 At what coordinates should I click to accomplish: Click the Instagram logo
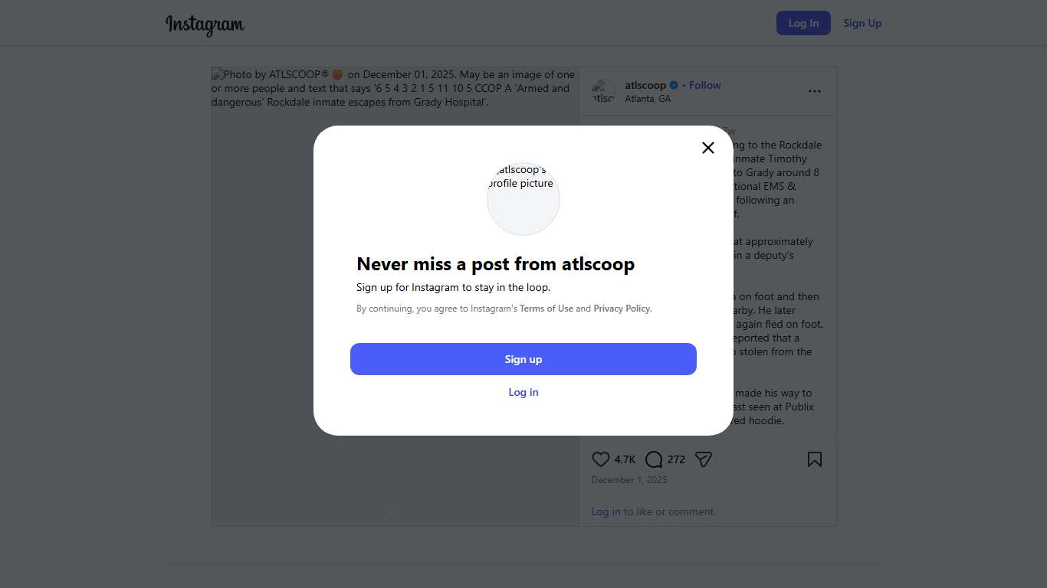tap(205, 24)
